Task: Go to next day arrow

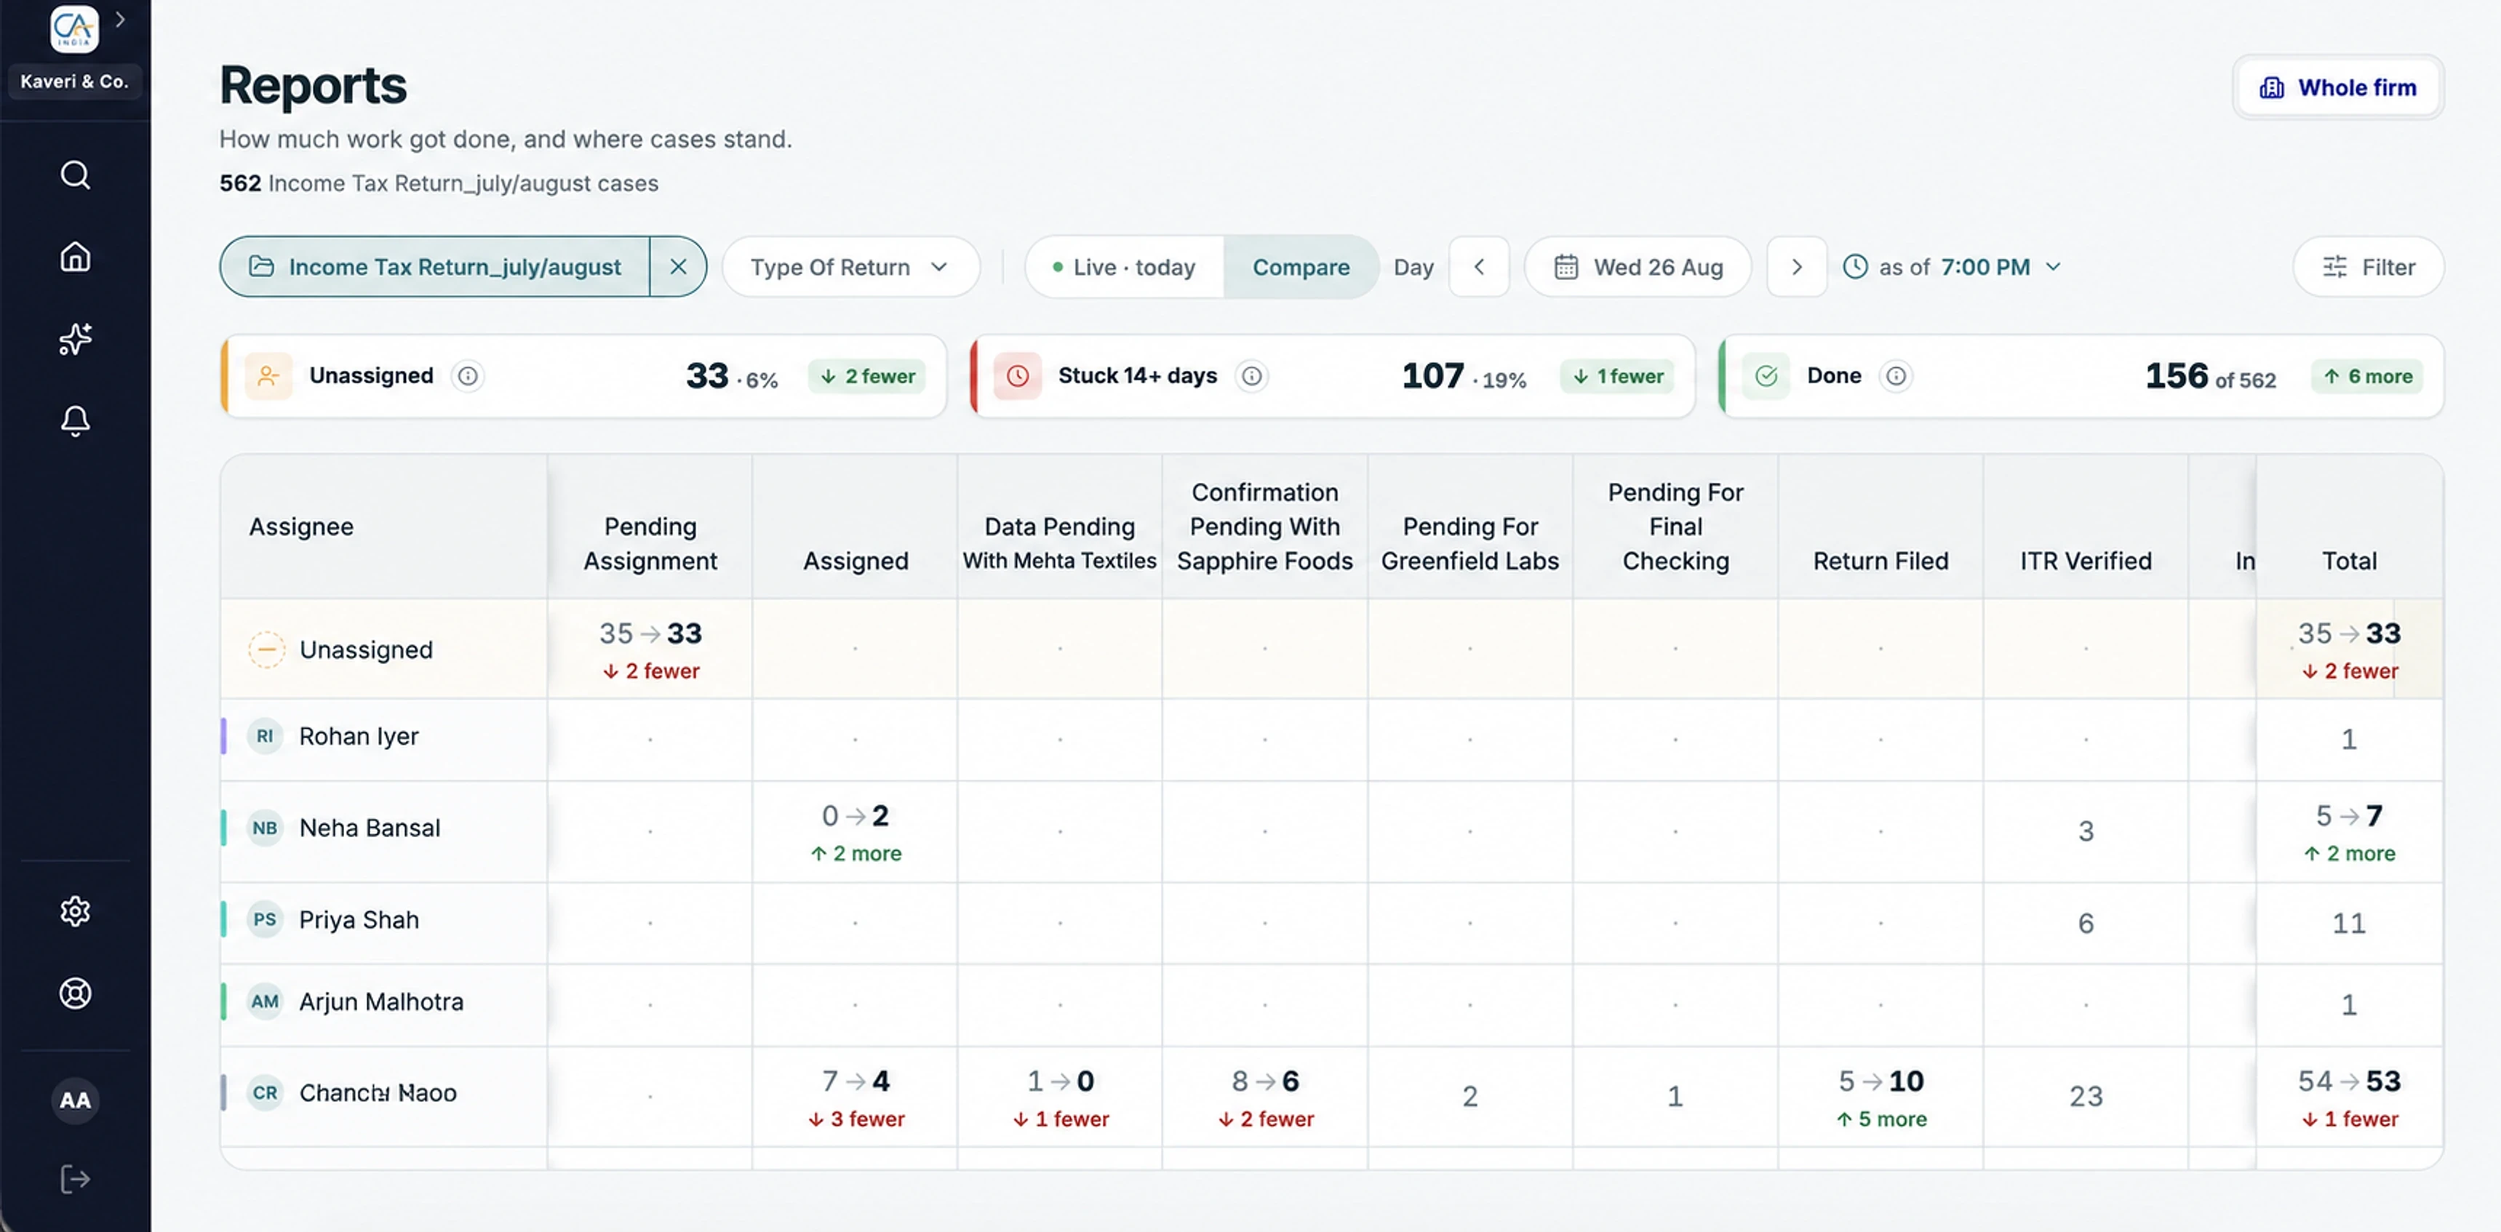Action: (x=1797, y=267)
